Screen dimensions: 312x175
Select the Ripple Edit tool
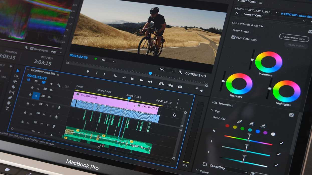tap(15, 81)
